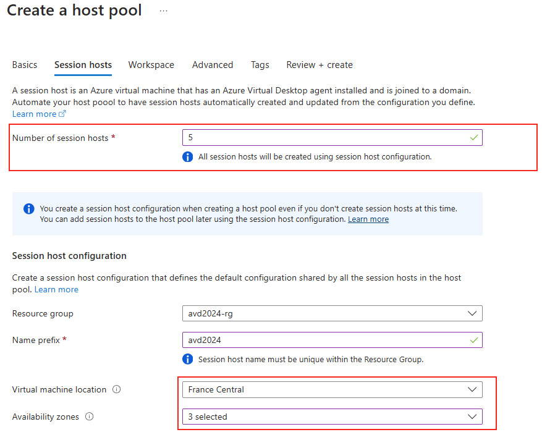Click the info icon in the blue banner
The width and height of the screenshot is (542, 432).
coord(28,208)
